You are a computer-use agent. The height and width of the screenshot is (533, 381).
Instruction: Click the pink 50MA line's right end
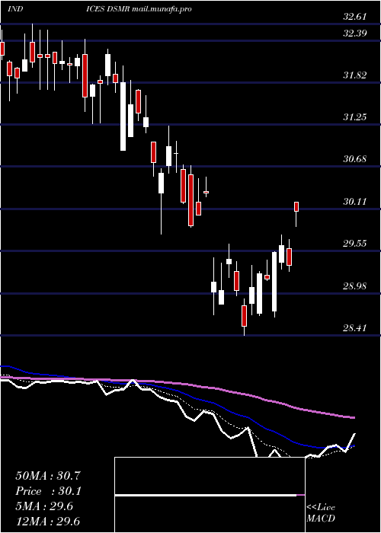tap(353, 417)
